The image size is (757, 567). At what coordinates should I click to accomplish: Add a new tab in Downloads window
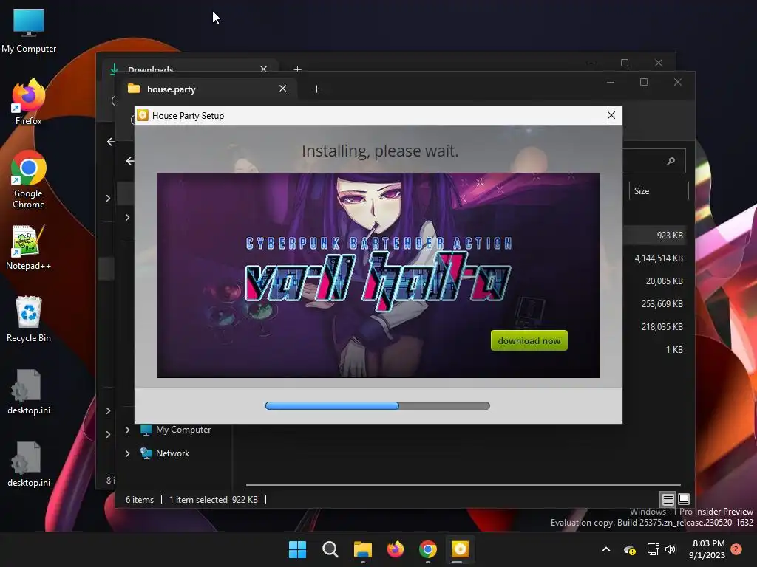tap(297, 69)
